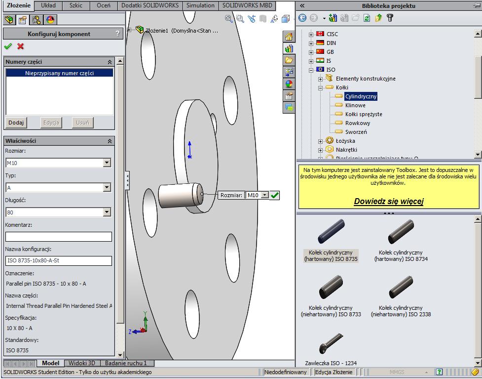Click the Previous View icon
The height and width of the screenshot is (379, 482).
(252, 19)
